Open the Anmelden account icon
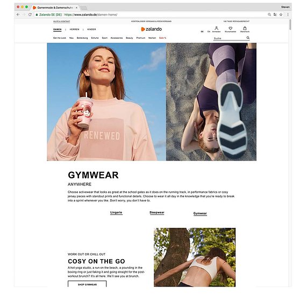The height and width of the screenshot is (299, 306). pyautogui.click(x=216, y=28)
